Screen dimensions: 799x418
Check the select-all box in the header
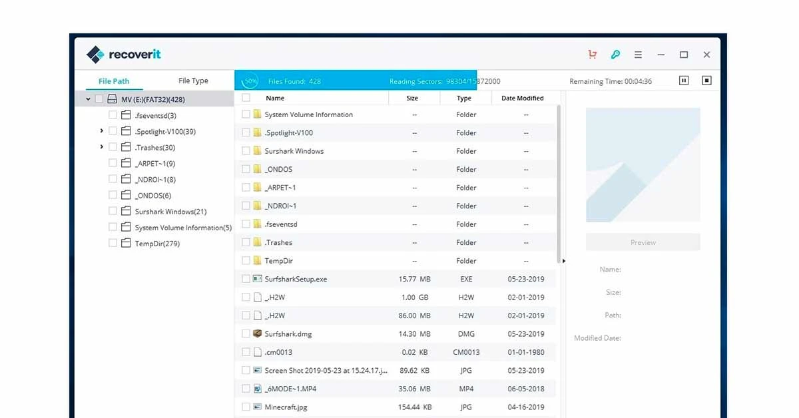click(x=246, y=97)
